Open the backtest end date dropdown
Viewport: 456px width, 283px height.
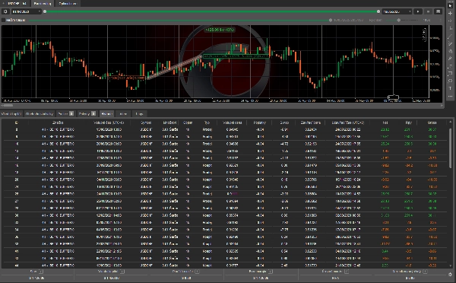click(x=397, y=11)
